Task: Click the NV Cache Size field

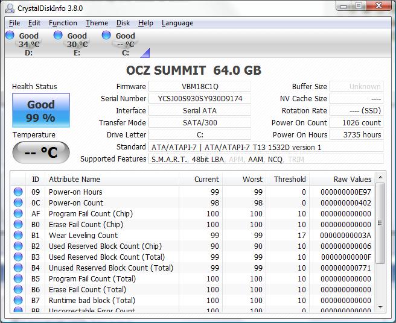Action: (357, 99)
